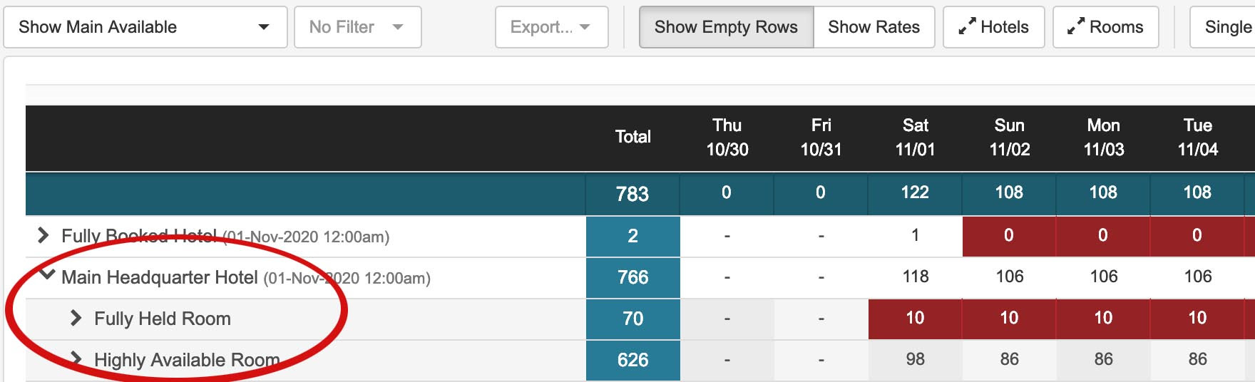
Task: Click the 626 total for Highly Available Room
Action: coord(633,360)
